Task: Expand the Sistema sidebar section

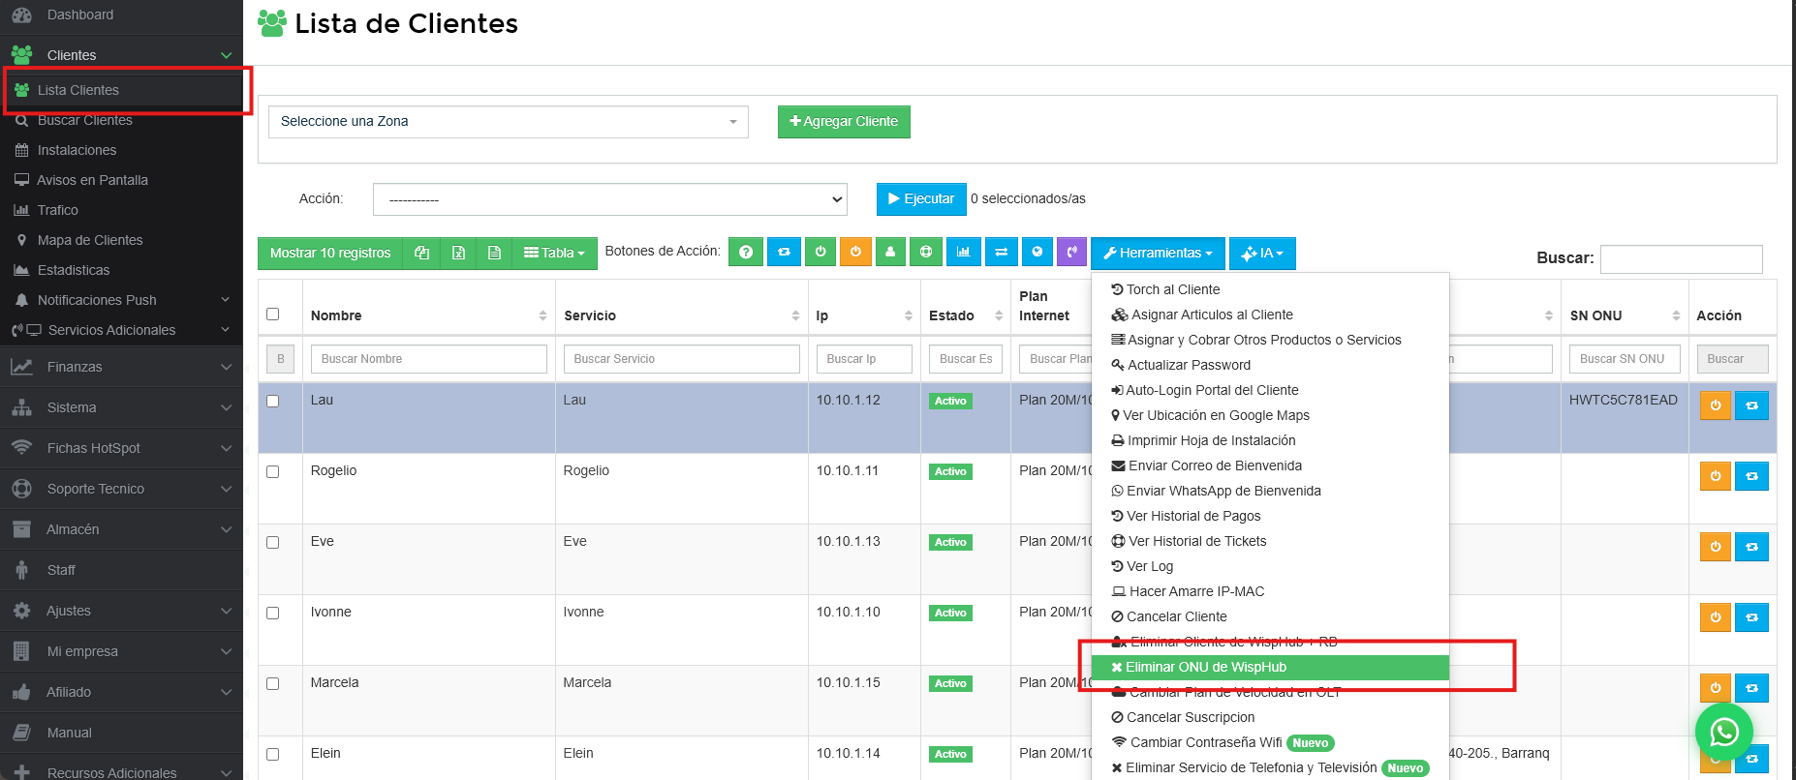Action: (121, 407)
